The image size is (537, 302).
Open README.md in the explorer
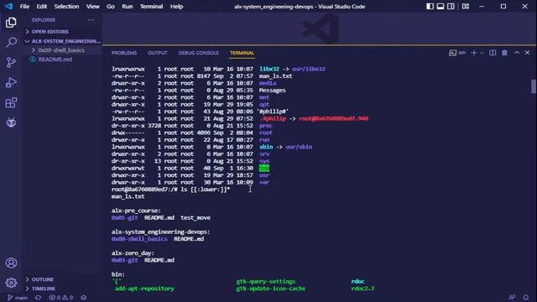pyautogui.click(x=55, y=60)
